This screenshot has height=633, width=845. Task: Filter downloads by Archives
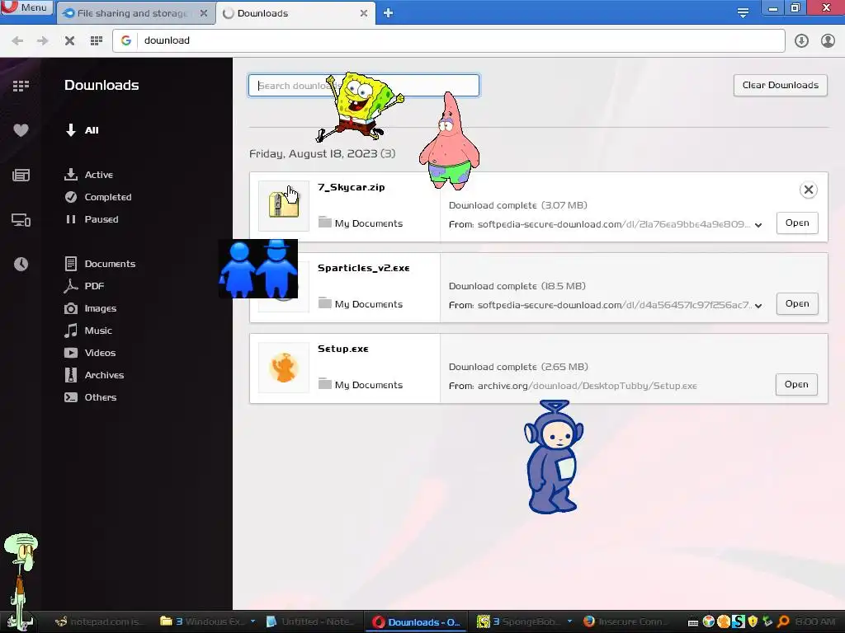click(94, 375)
